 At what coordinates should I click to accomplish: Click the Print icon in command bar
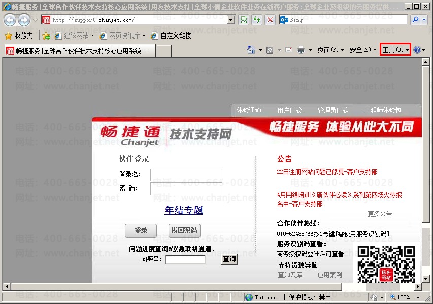coord(301,50)
